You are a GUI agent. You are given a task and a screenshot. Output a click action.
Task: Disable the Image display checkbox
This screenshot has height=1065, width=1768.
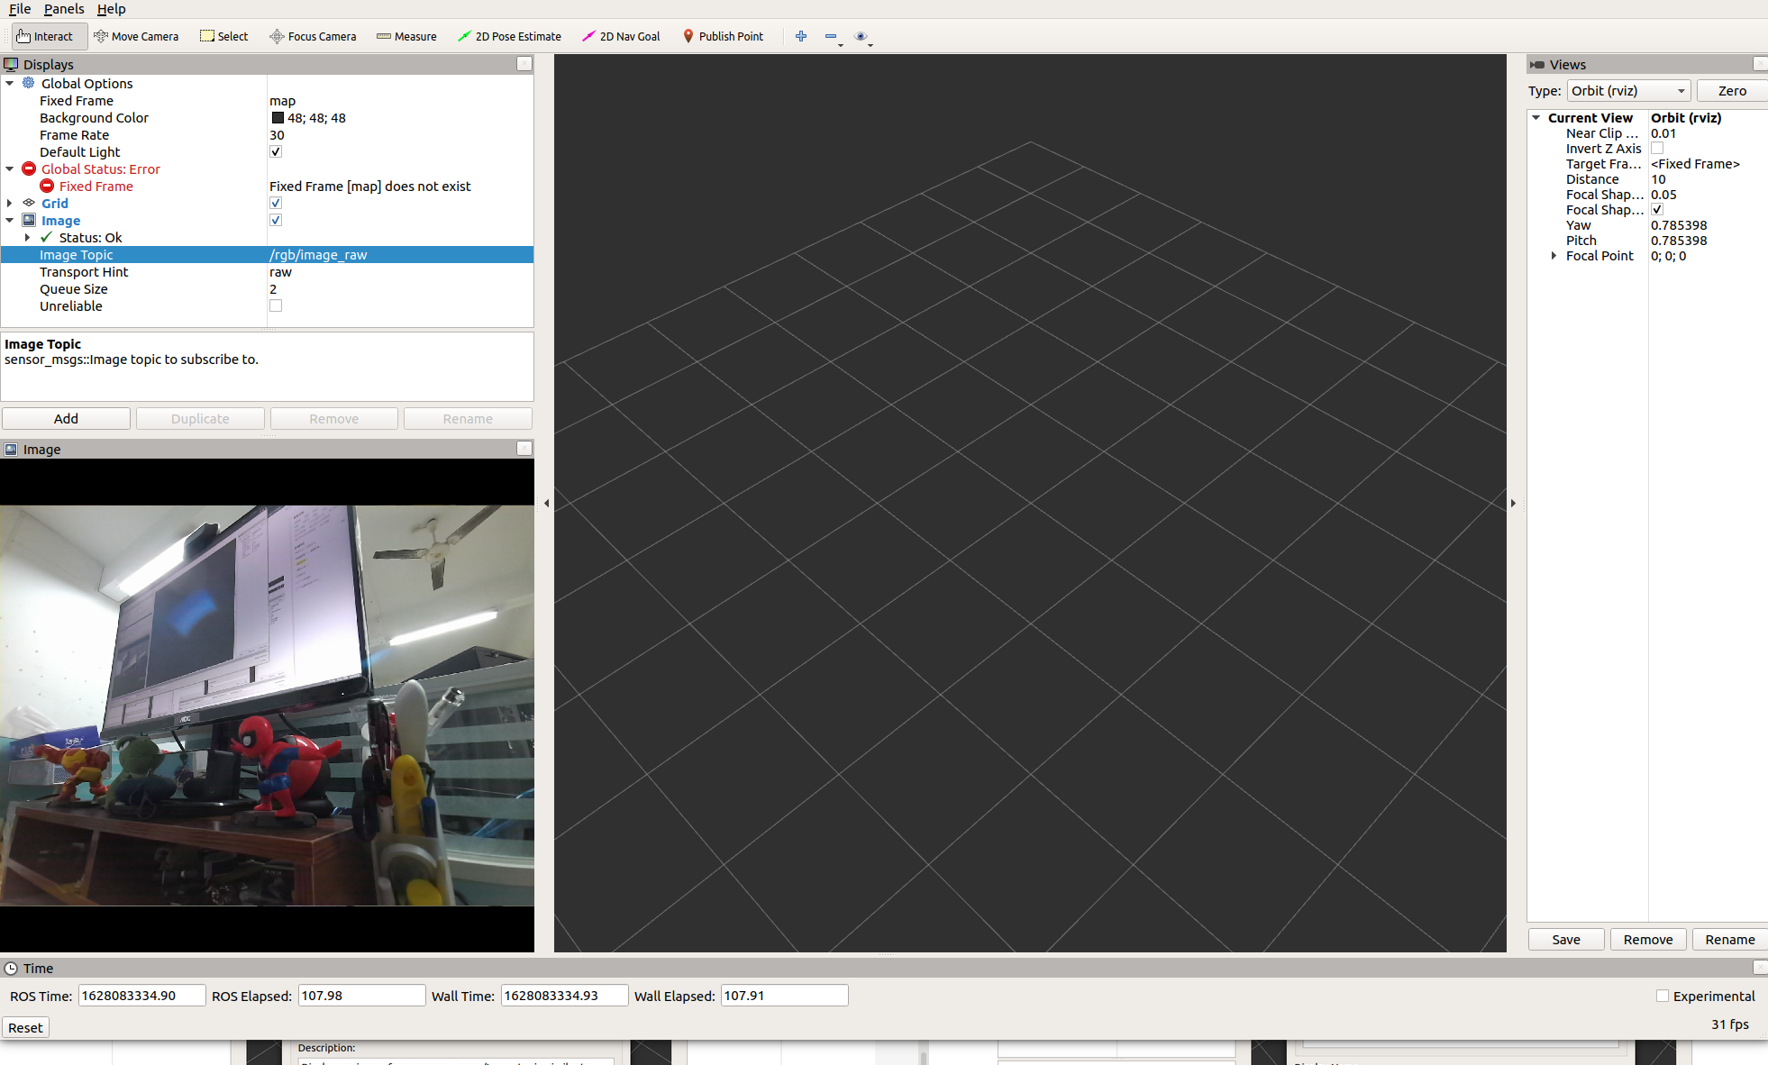[276, 220]
